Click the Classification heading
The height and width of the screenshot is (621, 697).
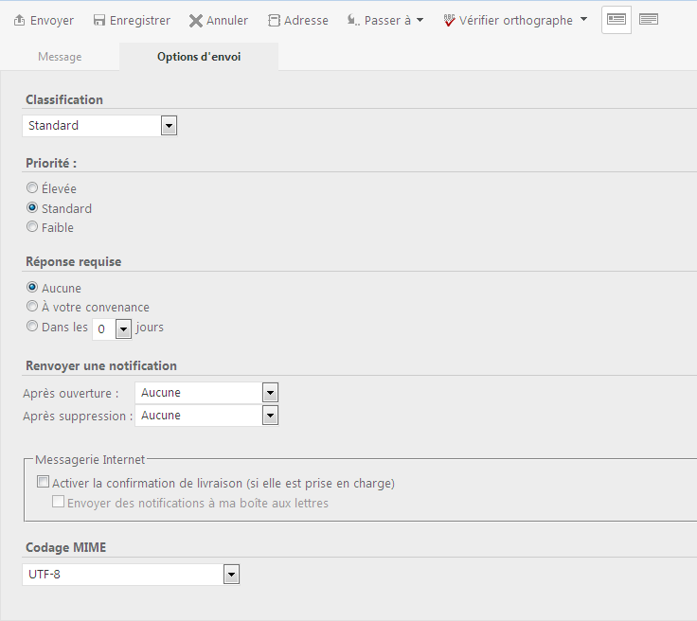click(x=64, y=99)
